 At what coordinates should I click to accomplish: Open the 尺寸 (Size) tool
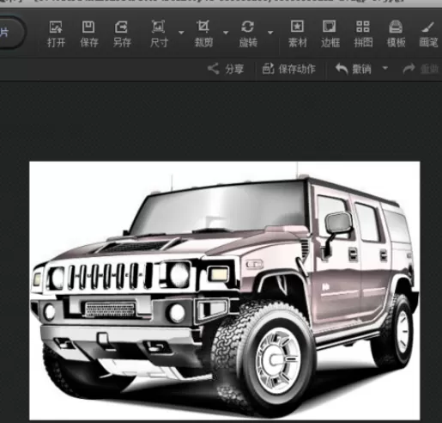[x=159, y=34]
